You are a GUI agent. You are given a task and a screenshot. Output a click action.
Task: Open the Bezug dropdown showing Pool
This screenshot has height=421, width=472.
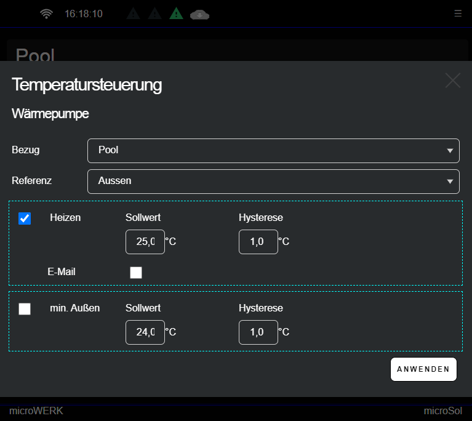[x=273, y=150]
